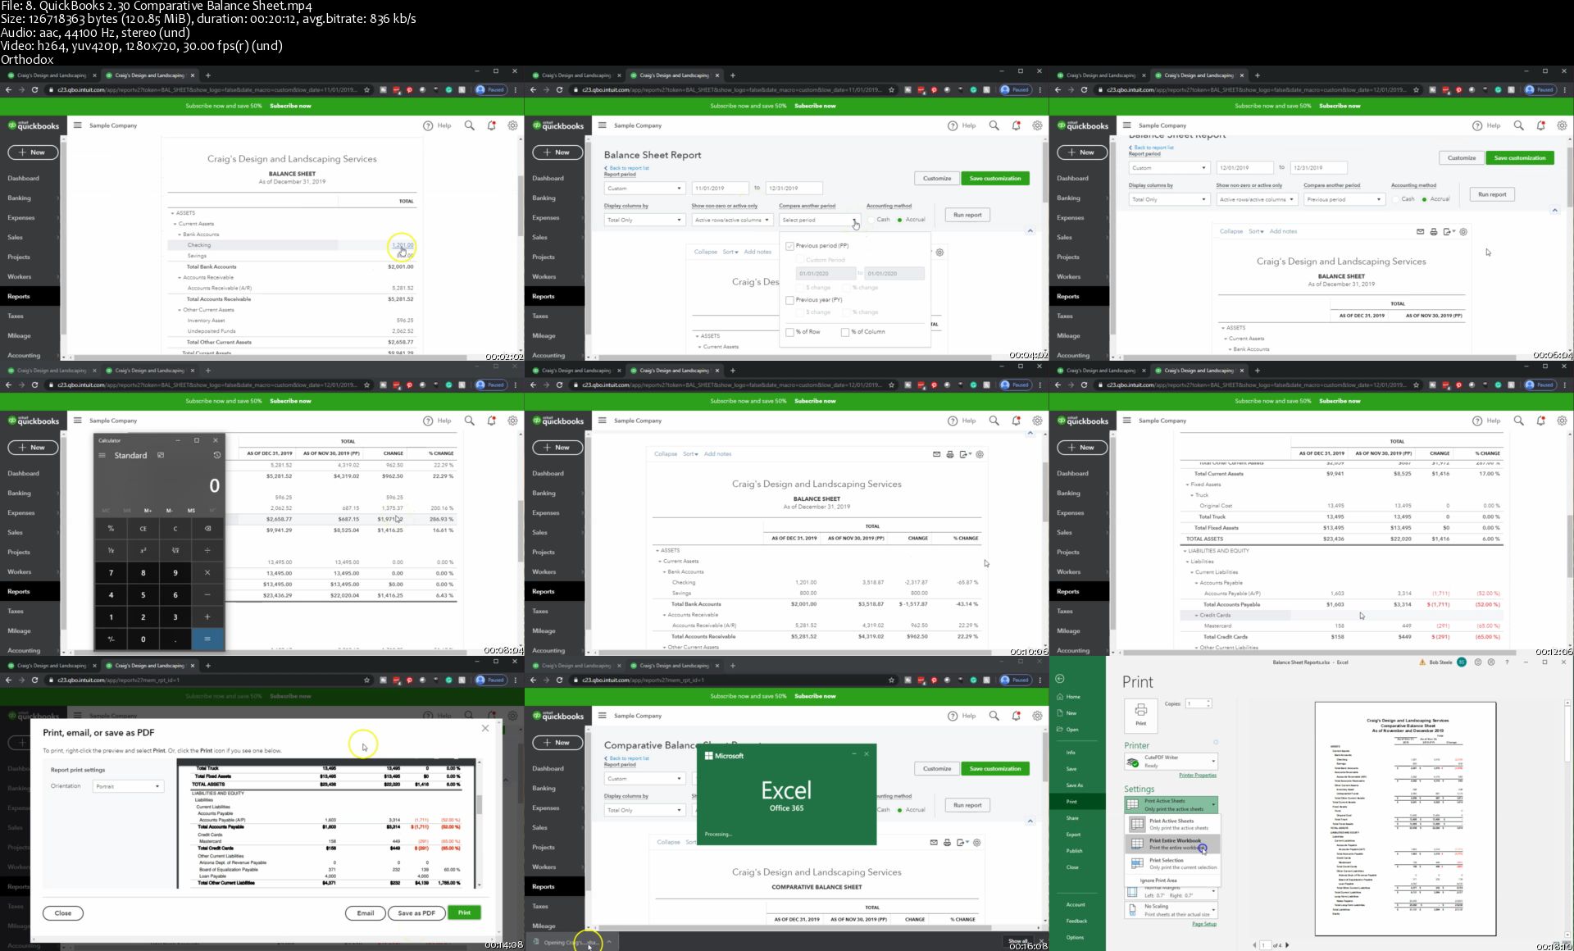Click report print icon in 00:10:06 frame
Viewport: 1574px width, 951px height.
[x=950, y=453]
